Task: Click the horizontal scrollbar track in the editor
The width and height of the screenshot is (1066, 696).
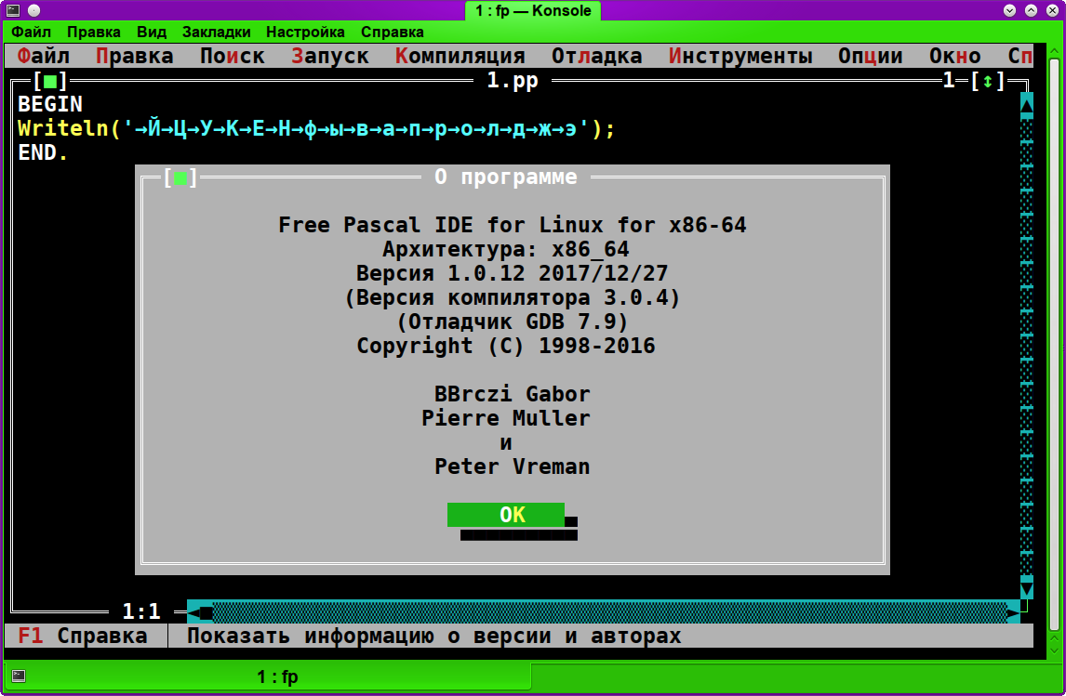Action: click(x=605, y=611)
